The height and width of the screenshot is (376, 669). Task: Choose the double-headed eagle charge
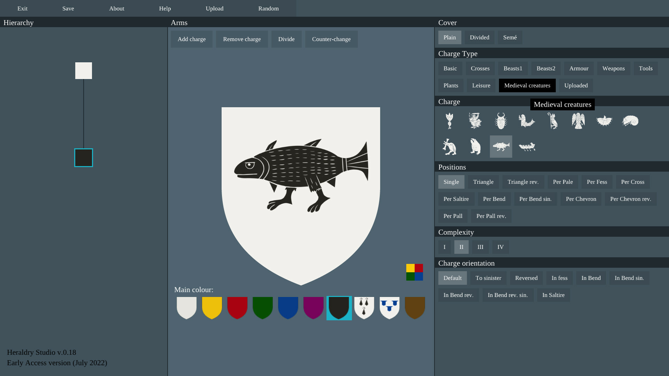point(579,121)
